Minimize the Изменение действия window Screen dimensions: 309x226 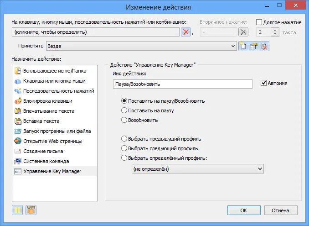[267, 6]
